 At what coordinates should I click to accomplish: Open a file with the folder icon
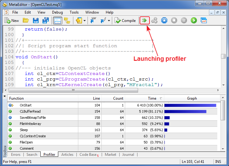coord(26,20)
